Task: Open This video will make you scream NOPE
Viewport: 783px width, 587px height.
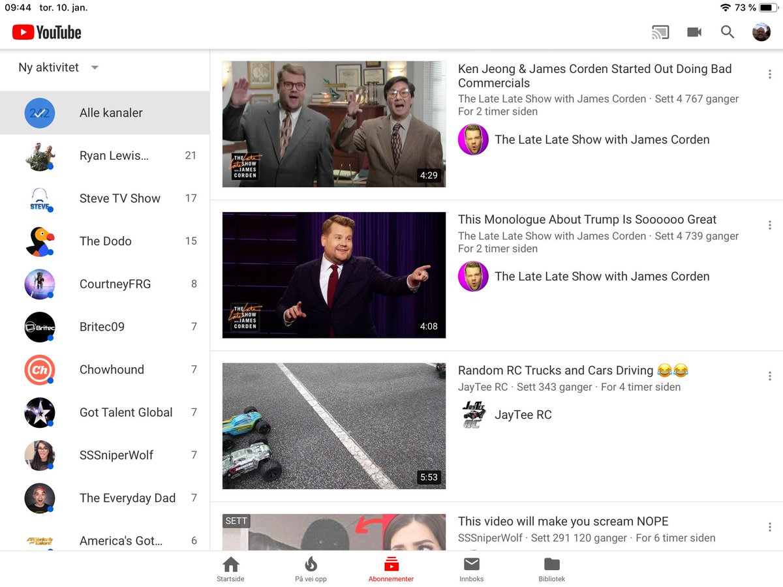Action: pyautogui.click(x=563, y=521)
